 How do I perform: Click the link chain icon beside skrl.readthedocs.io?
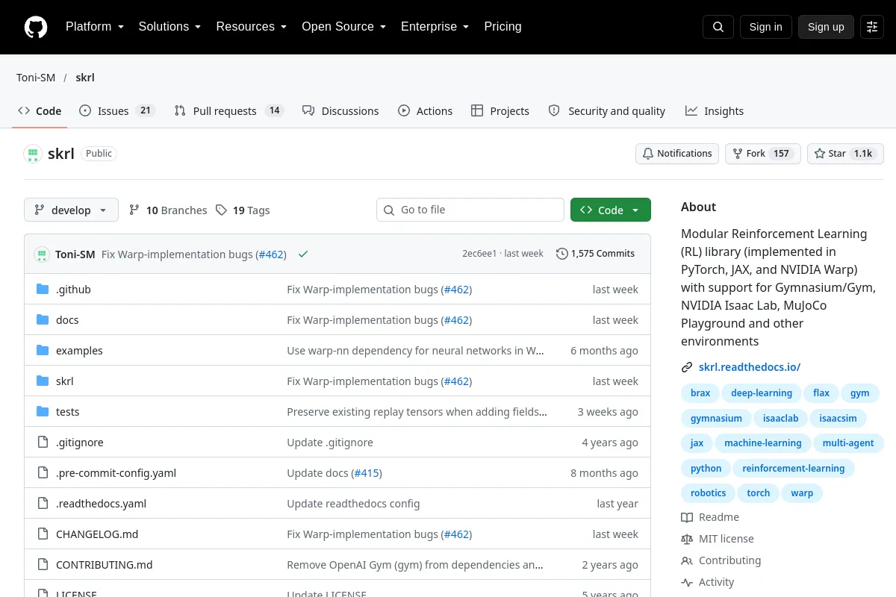(687, 367)
